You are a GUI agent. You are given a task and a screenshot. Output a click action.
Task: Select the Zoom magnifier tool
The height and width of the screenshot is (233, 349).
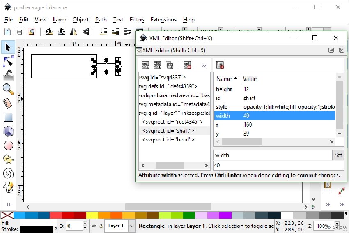pos(8,89)
